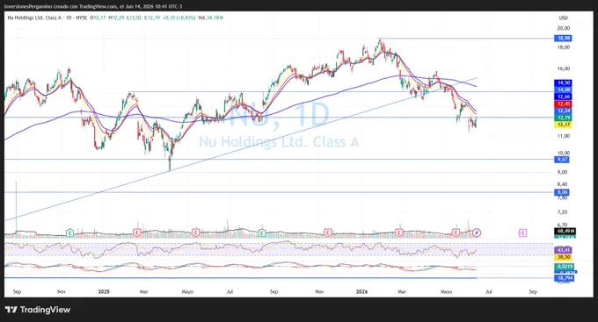Click the 18,794 indicator value label
Image resolution: width=598 pixels, height=322 pixels.
[x=564, y=278]
